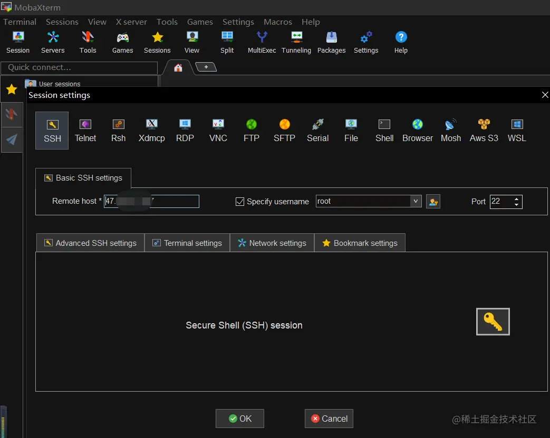This screenshot has height=438, width=550.
Task: Click the View toolbar icon
Action: [192, 42]
